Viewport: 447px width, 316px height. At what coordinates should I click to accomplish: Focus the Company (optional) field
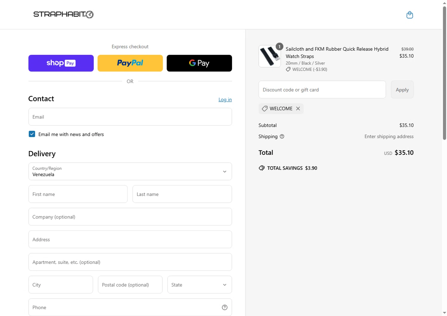pyautogui.click(x=130, y=217)
